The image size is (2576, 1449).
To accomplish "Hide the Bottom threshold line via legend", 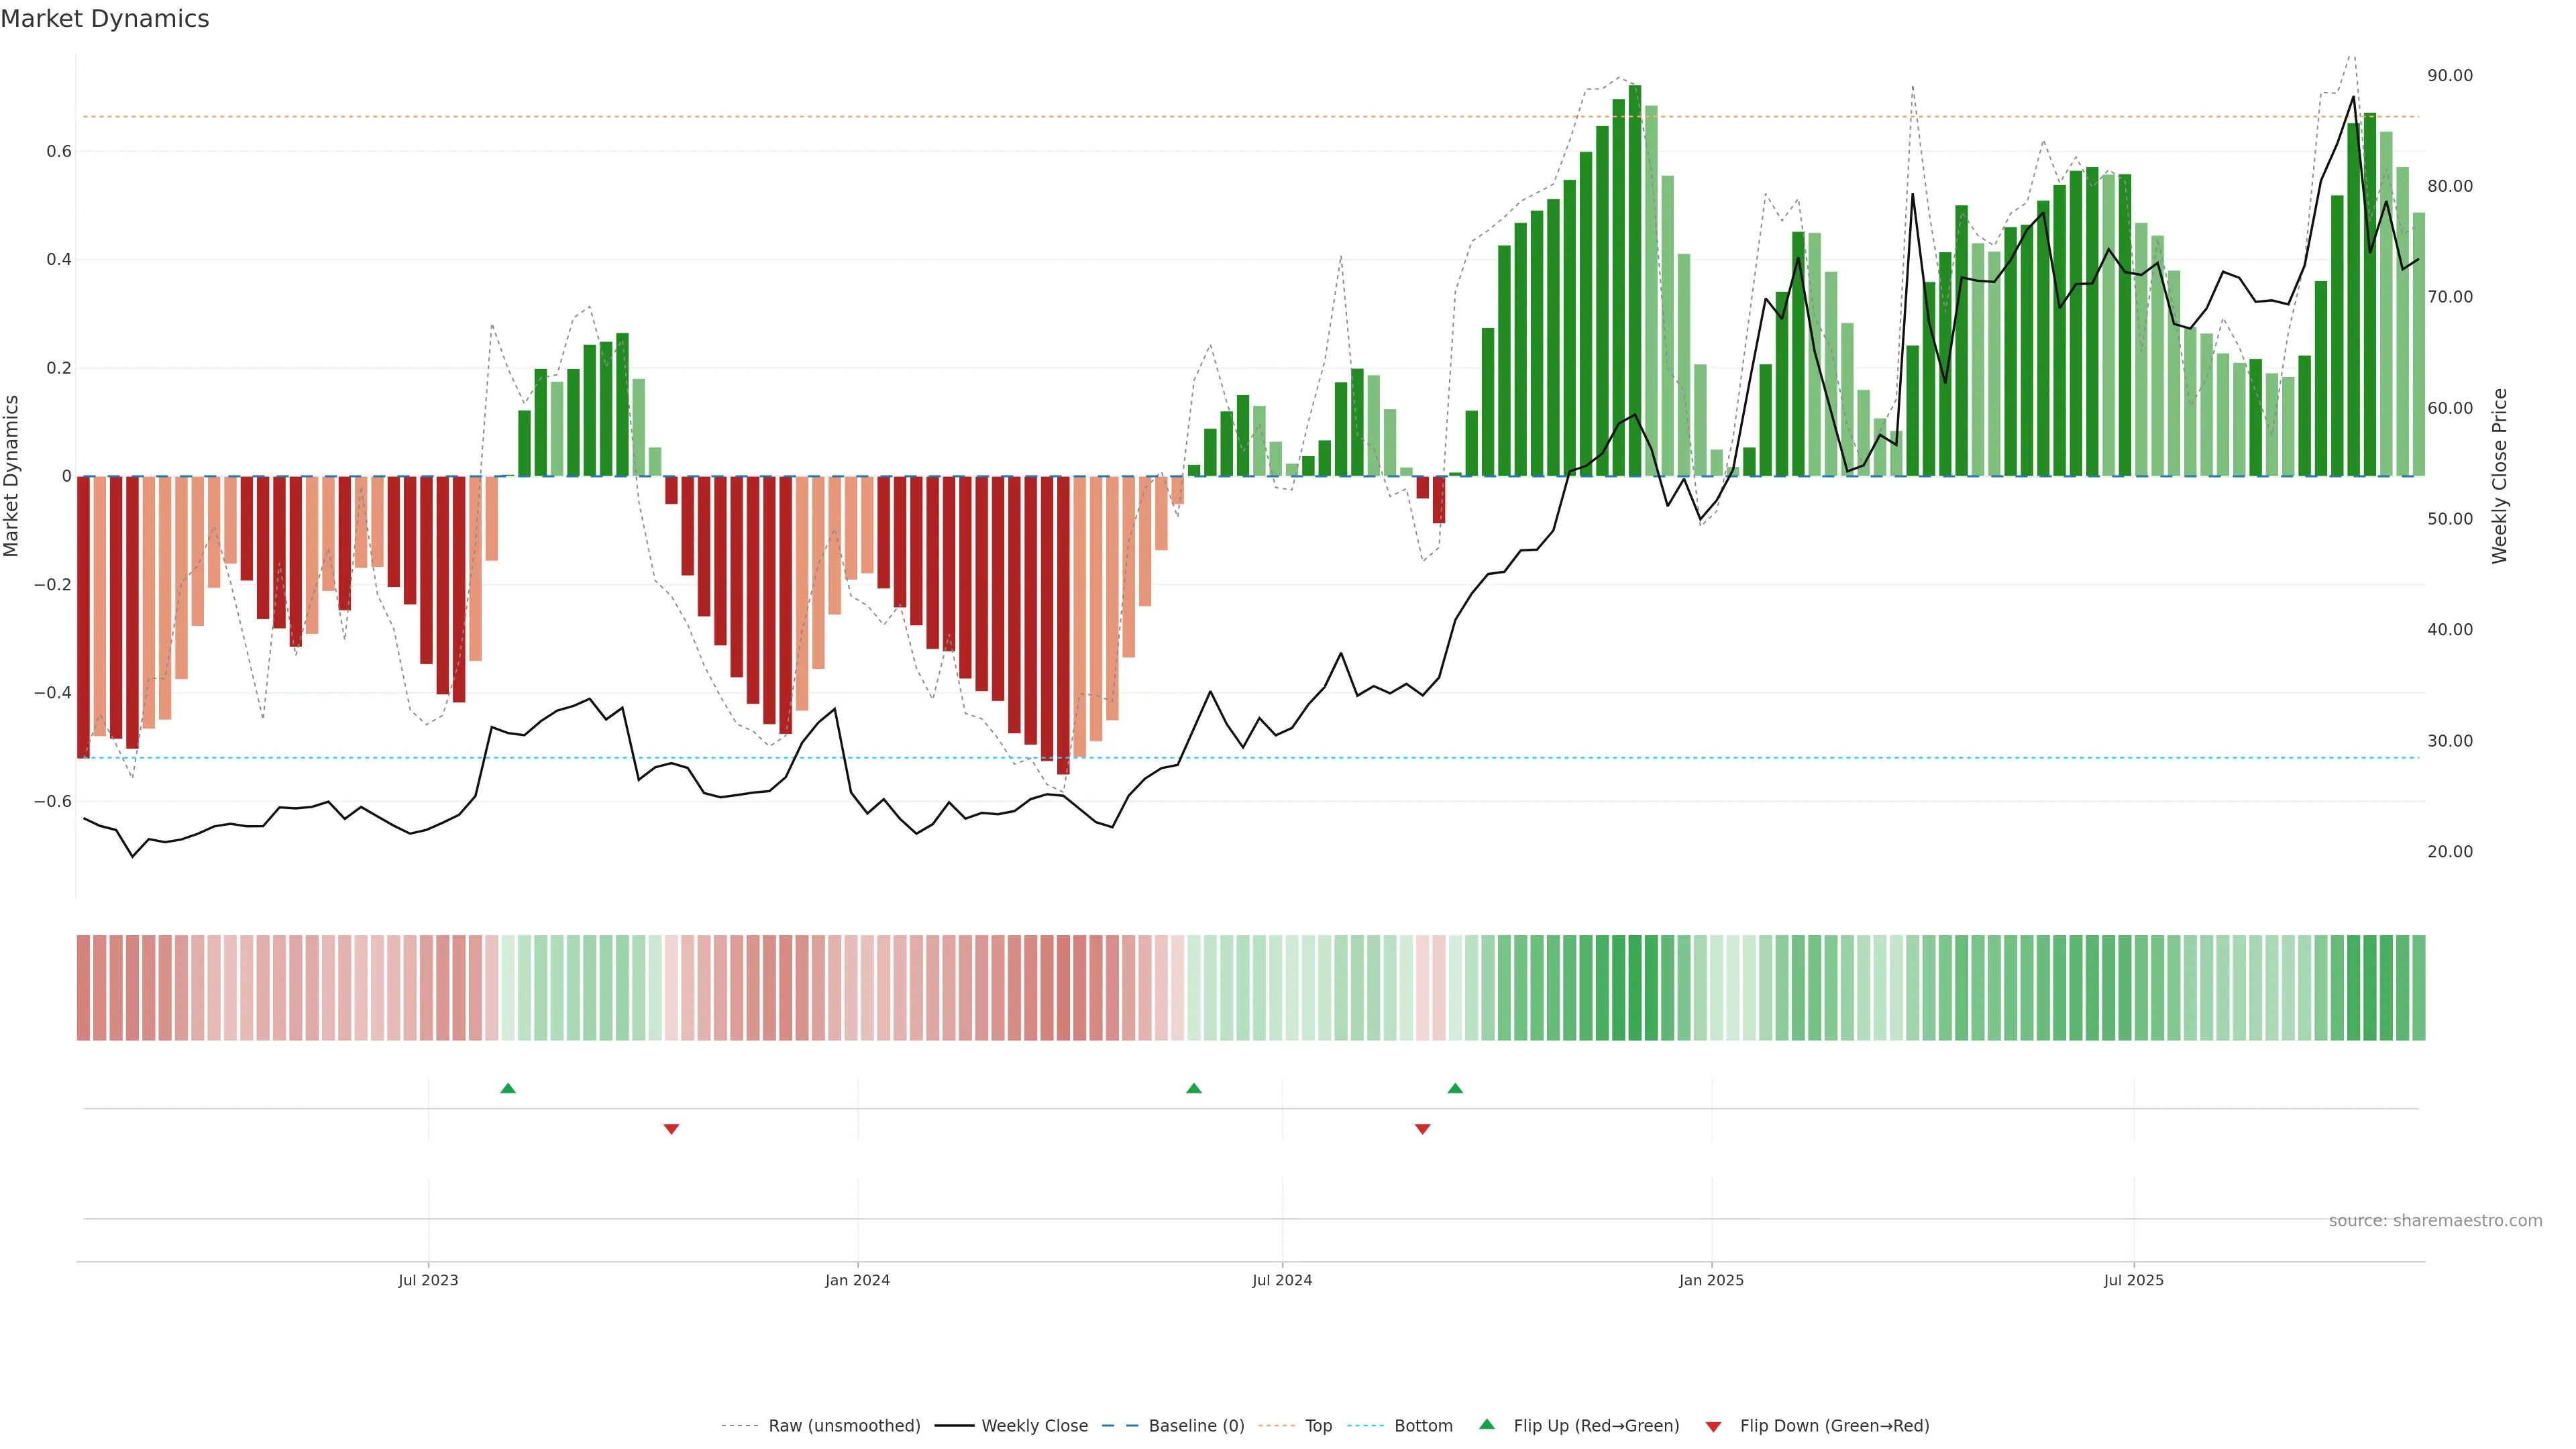I will (1422, 1426).
